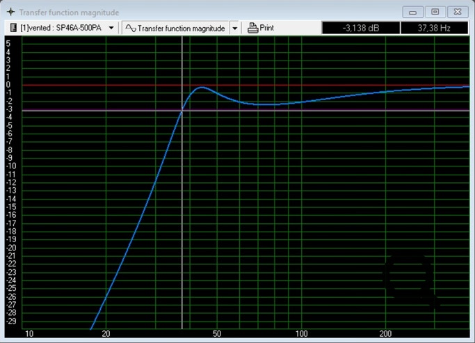
Task: Click the waveform icon on the graph selector
Action: click(130, 29)
